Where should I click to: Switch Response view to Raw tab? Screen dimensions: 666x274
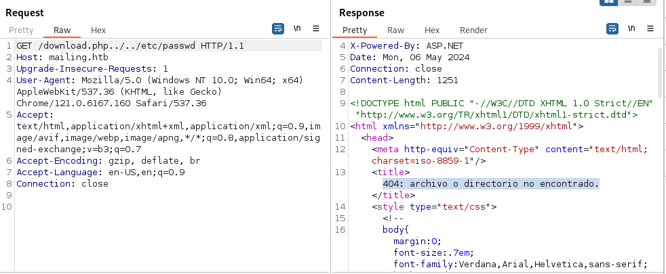click(x=395, y=30)
